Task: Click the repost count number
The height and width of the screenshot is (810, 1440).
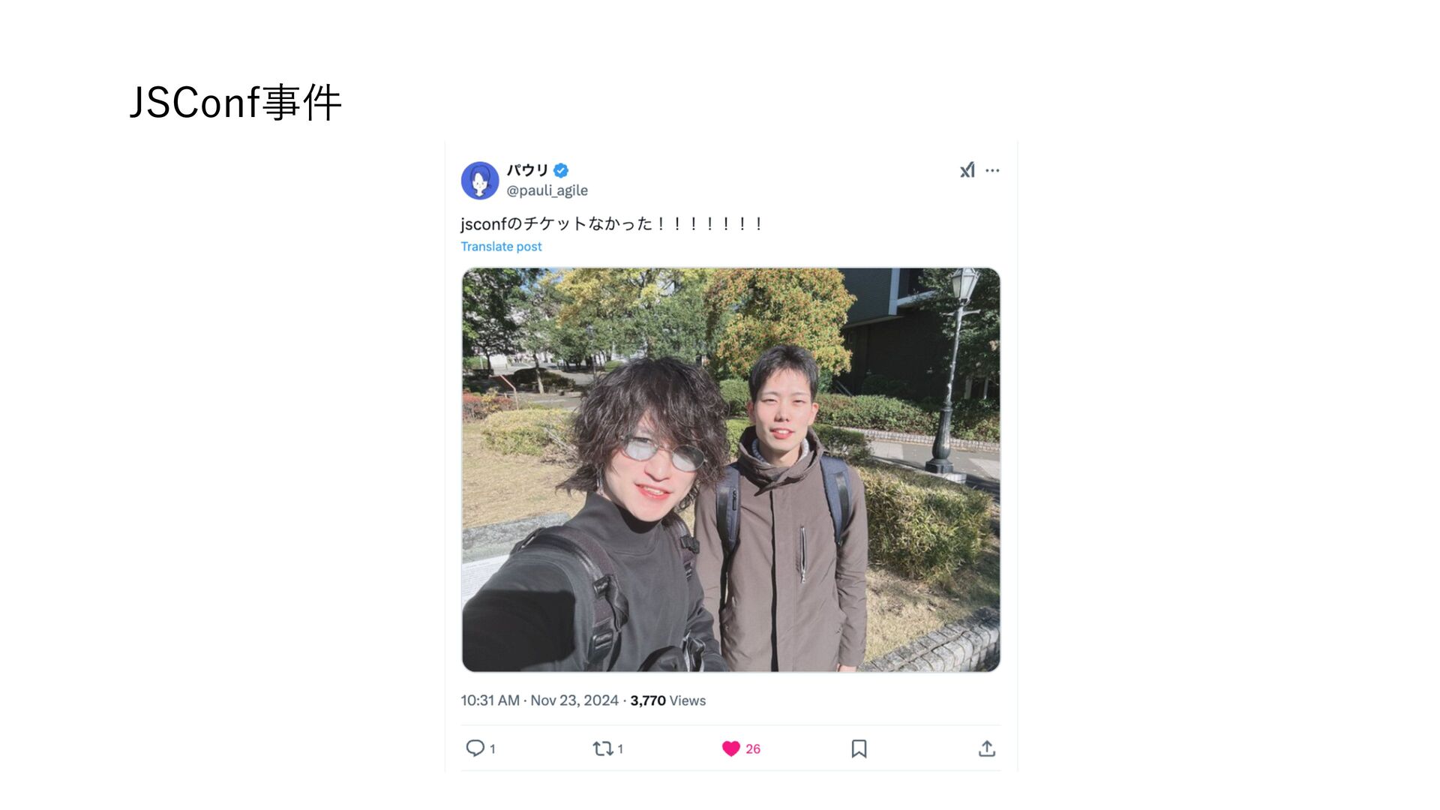Action: pyautogui.click(x=620, y=748)
